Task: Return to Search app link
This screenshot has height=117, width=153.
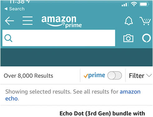Action: [x=14, y=9]
